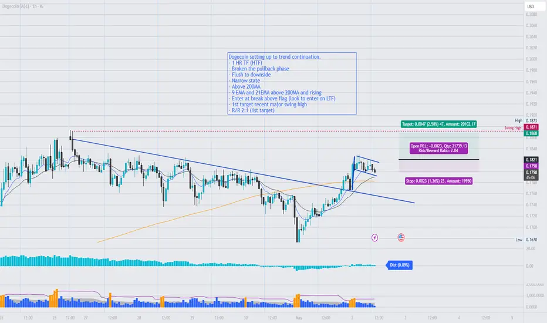Viewport: 547px width, 323px height.
Task: Click the 27 date label on time axis
Action: coord(86,318)
